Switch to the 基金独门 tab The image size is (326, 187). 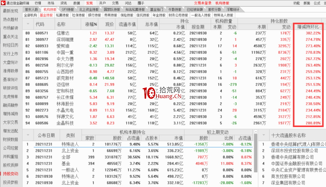(x=157, y=10)
